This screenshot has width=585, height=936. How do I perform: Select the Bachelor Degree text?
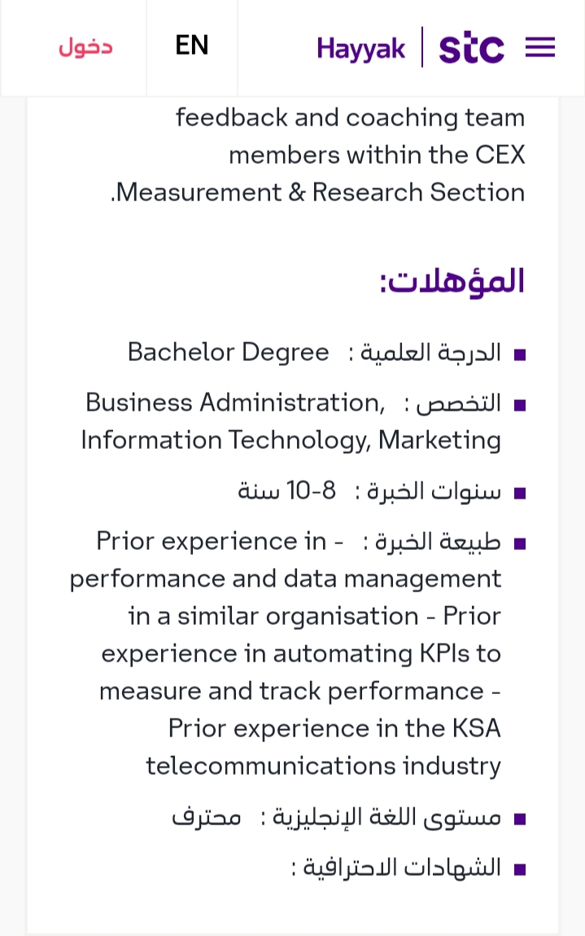(x=229, y=352)
